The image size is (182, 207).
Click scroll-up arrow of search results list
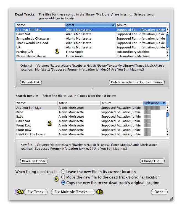pos(167,107)
